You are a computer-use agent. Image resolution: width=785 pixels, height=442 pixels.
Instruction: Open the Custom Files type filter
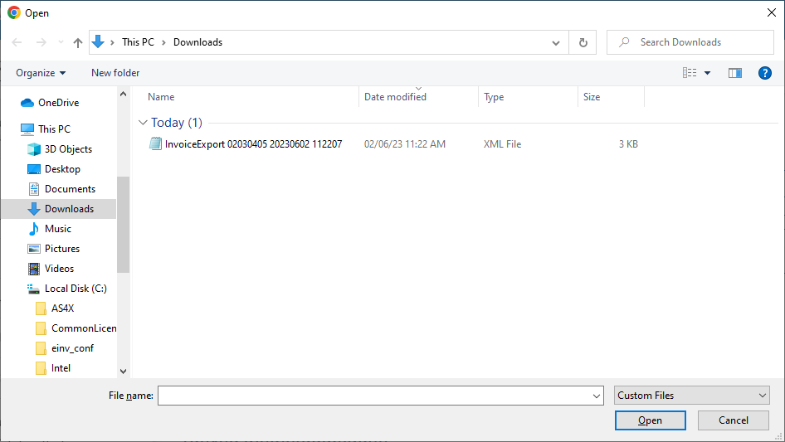tap(692, 396)
